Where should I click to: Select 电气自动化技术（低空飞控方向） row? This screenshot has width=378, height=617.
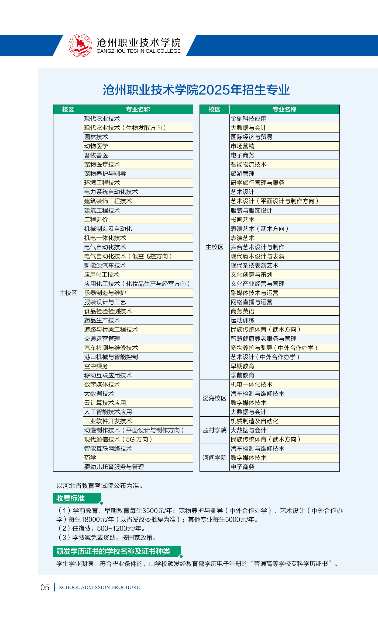pyautogui.click(x=138, y=256)
